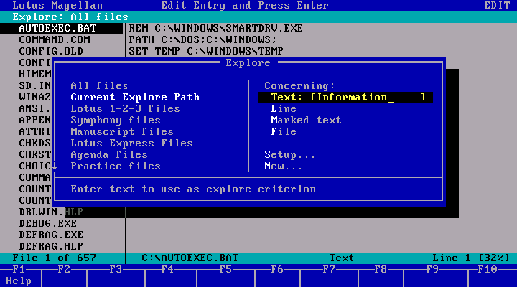This screenshot has height=287, width=517.
Task: Click the CHKST file row in list
Action: (35, 155)
